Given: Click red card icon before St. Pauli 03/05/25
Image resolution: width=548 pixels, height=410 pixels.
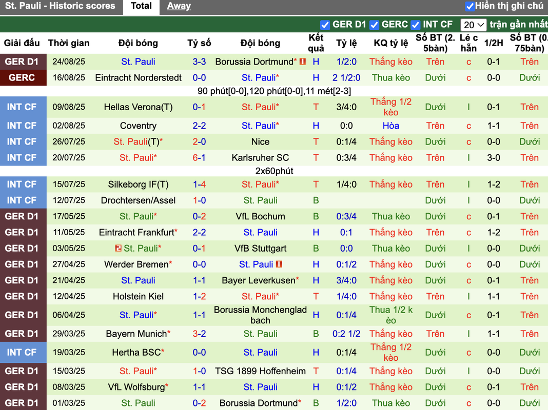Looking at the screenshot, I should click(118, 248).
